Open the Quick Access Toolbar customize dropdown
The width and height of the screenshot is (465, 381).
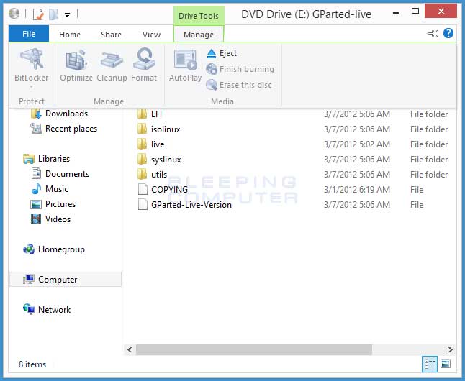pyautogui.click(x=68, y=14)
